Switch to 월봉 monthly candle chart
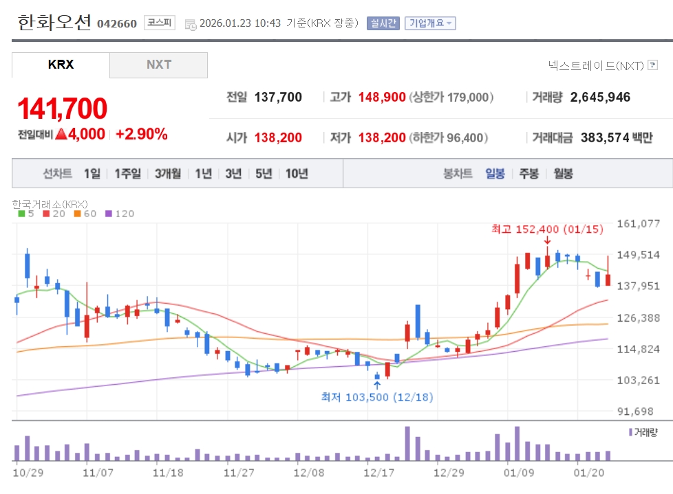673x494 pixels. point(562,173)
